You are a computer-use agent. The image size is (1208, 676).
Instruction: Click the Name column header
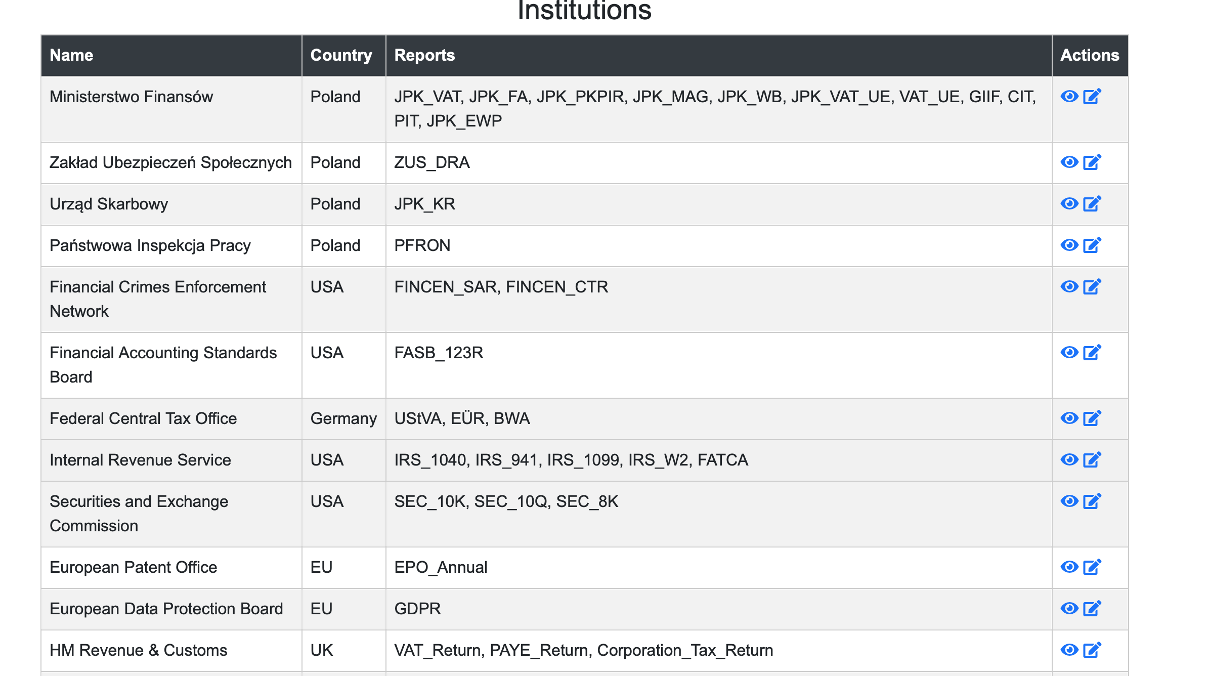[71, 55]
